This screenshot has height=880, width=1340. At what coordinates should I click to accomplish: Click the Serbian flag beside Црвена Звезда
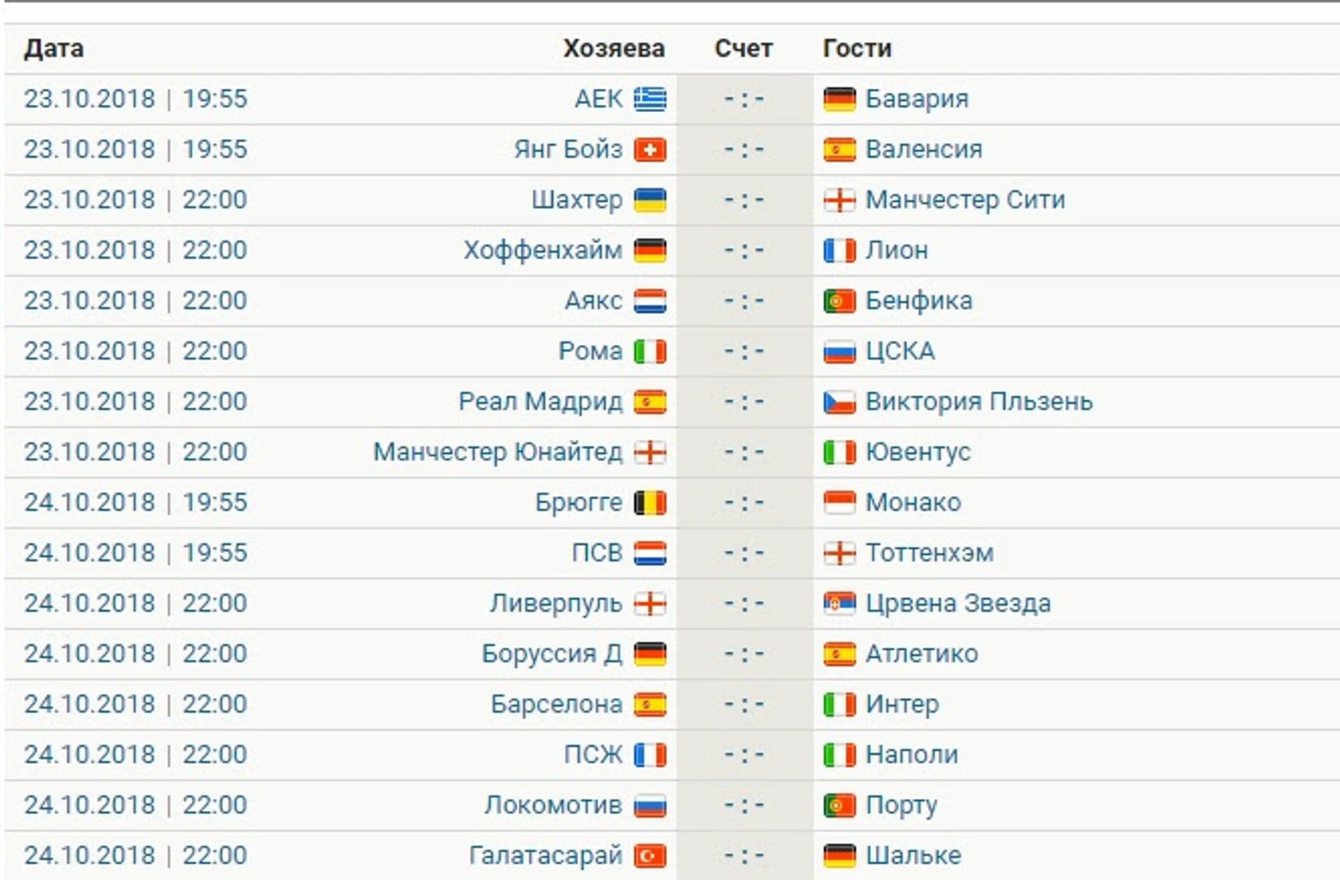[840, 603]
